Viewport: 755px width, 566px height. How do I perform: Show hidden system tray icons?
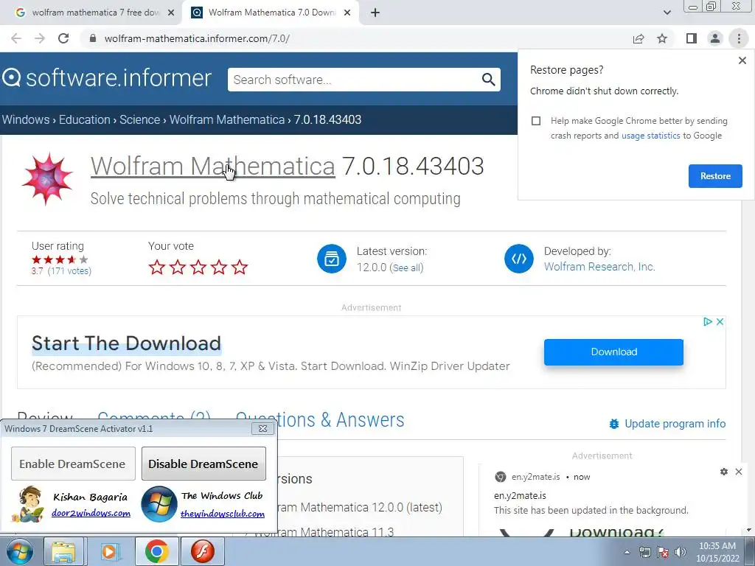627,552
